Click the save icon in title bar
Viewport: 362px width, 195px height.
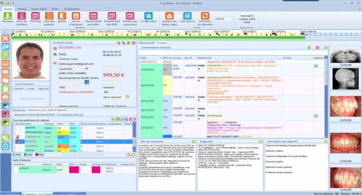(x=8, y=3)
